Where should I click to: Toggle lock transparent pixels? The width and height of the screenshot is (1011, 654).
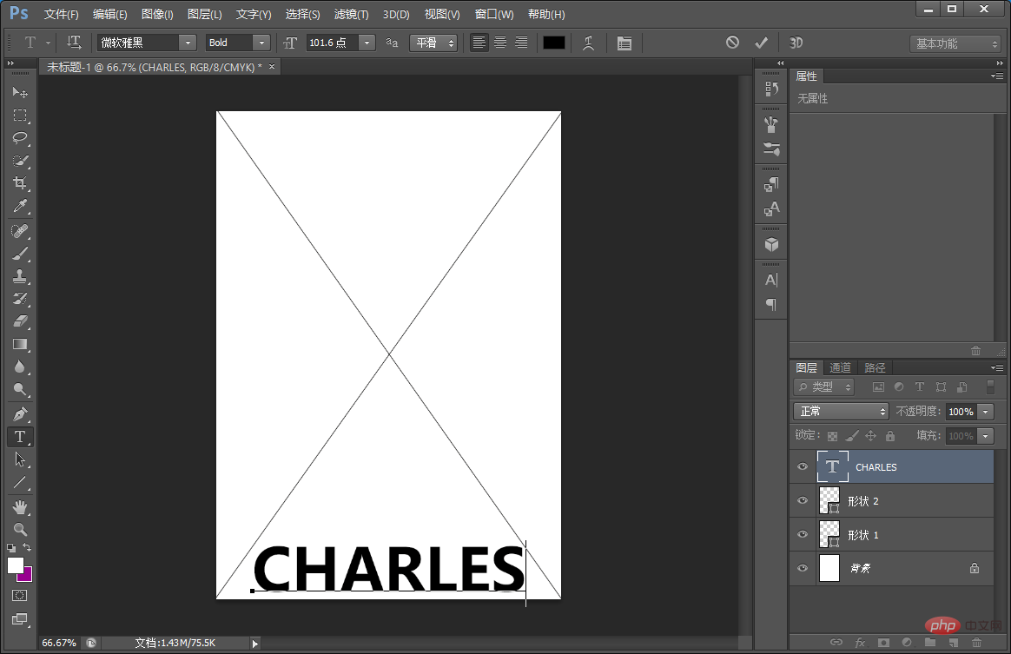[x=832, y=436]
